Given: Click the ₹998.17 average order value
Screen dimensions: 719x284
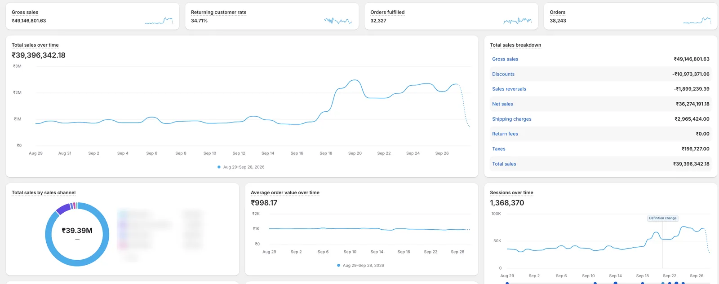Looking at the screenshot, I should coord(264,203).
